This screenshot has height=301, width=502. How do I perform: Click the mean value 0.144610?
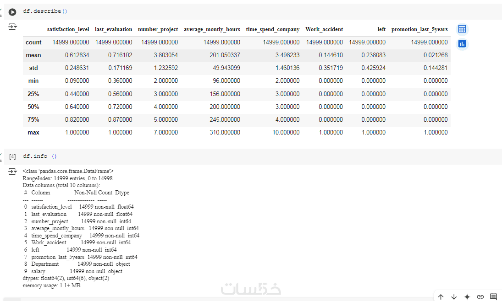(x=331, y=55)
